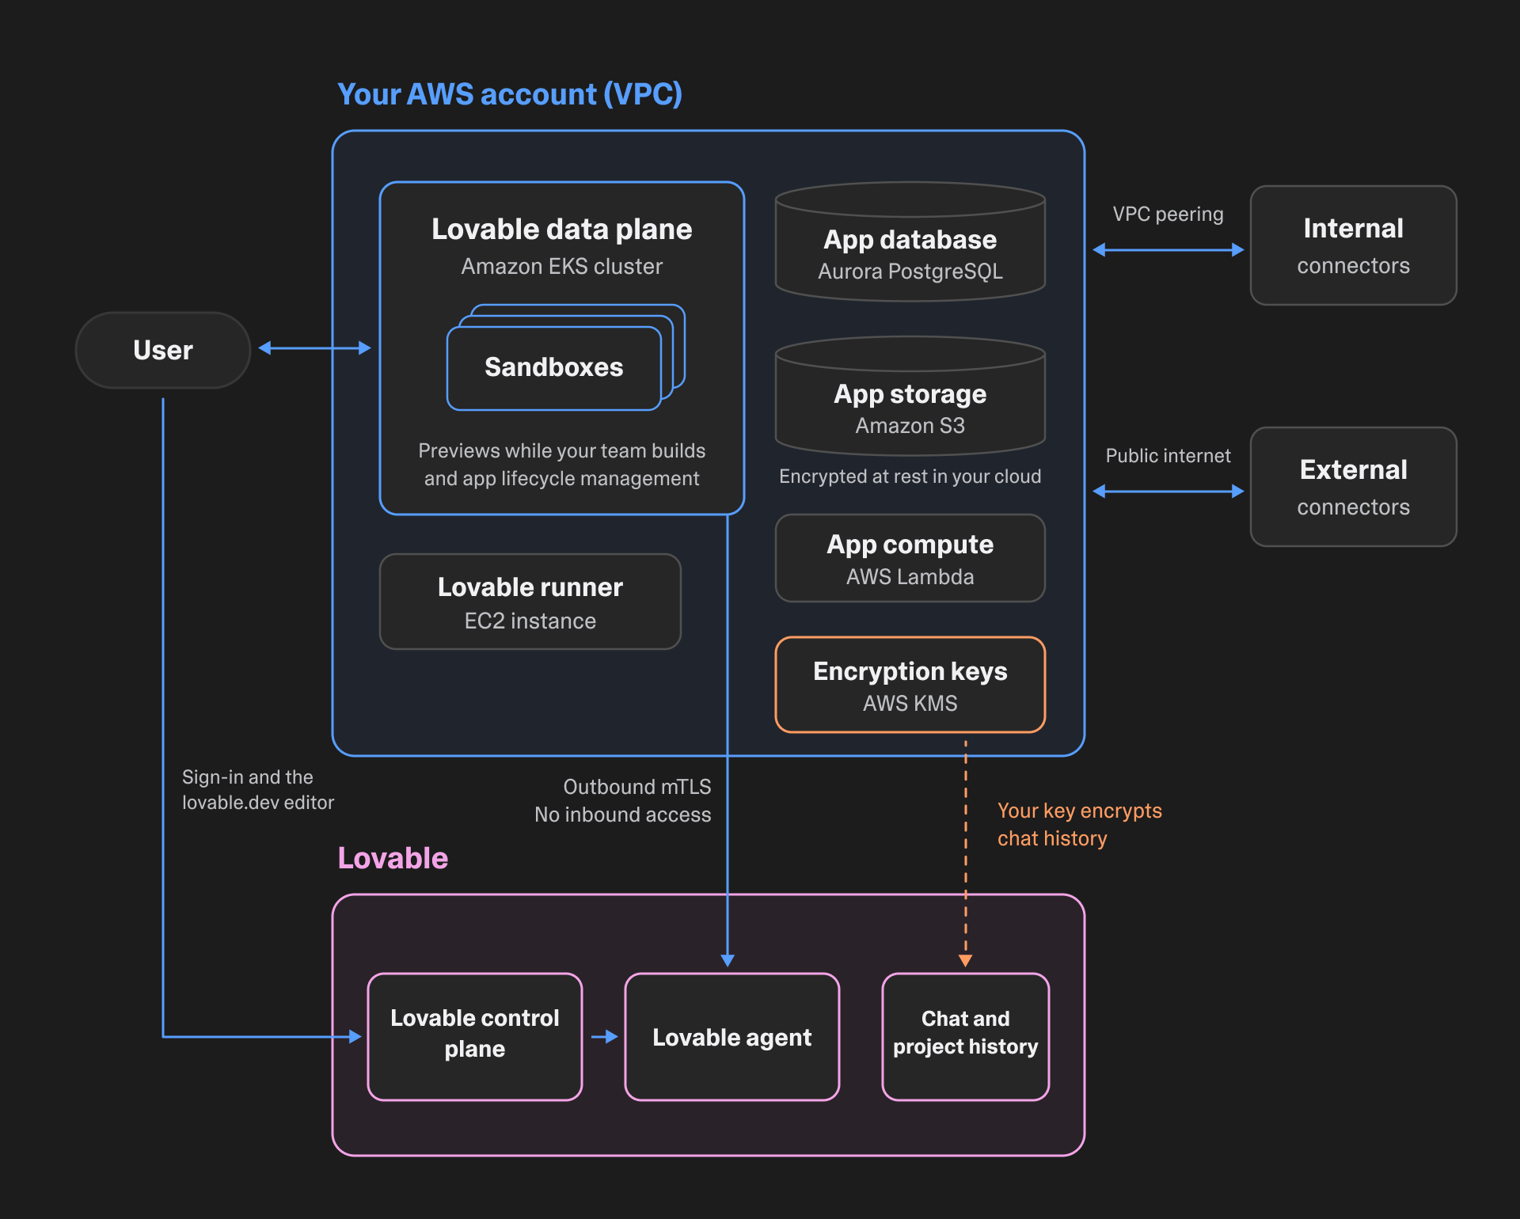
Task: Click the External connectors box
Action: [1354, 487]
